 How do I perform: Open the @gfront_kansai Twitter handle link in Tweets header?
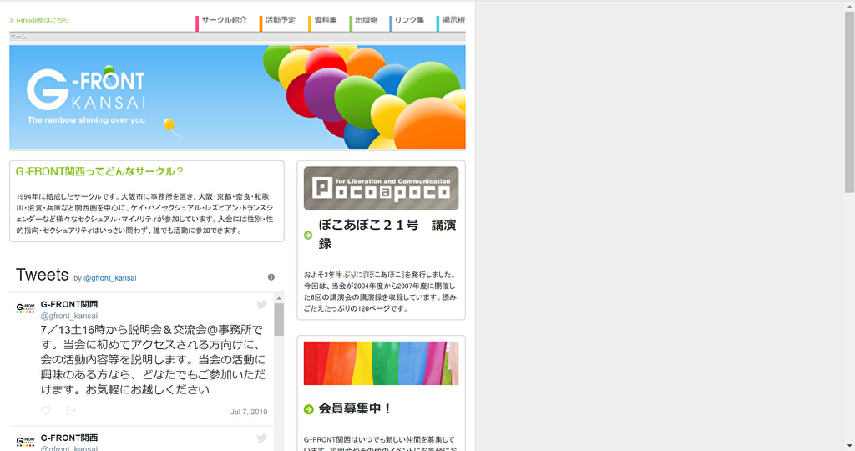109,278
